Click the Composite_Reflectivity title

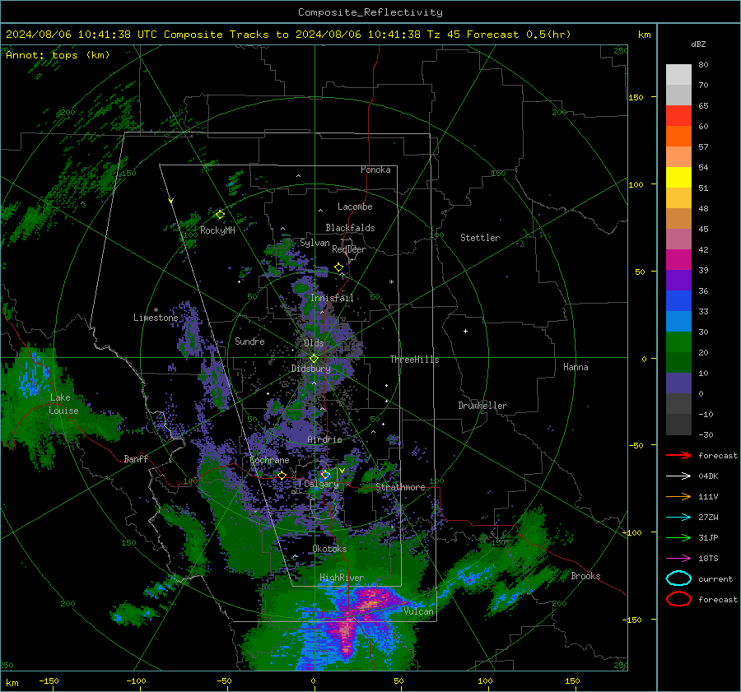370,12
